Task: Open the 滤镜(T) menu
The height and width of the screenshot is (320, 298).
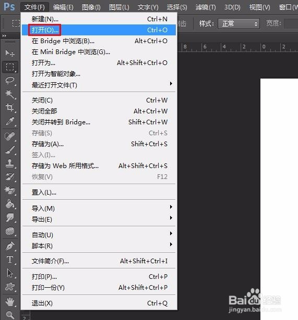Action: click(x=206, y=7)
